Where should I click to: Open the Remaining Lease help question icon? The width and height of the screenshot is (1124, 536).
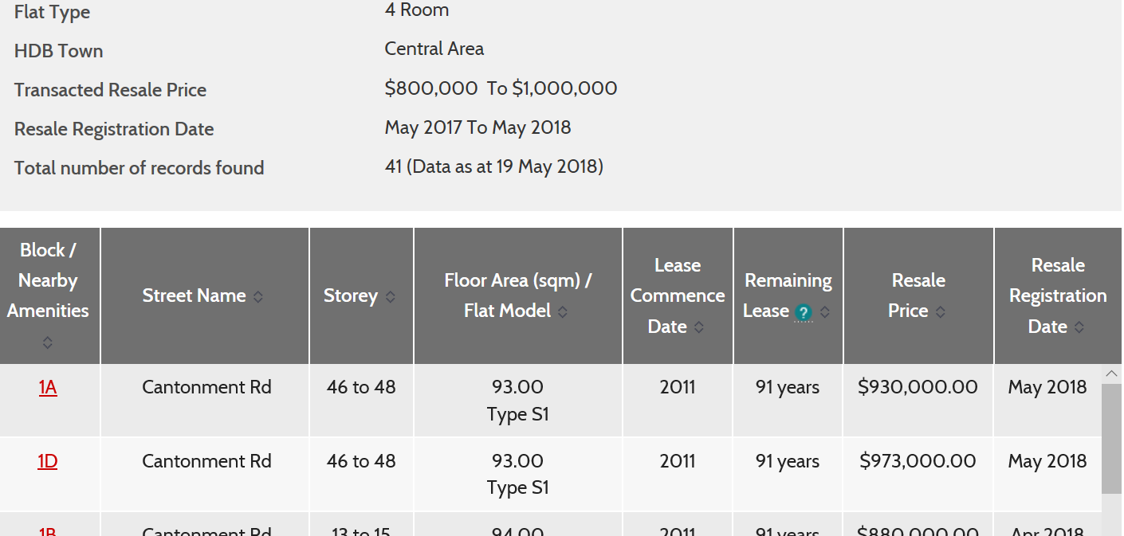tap(804, 312)
